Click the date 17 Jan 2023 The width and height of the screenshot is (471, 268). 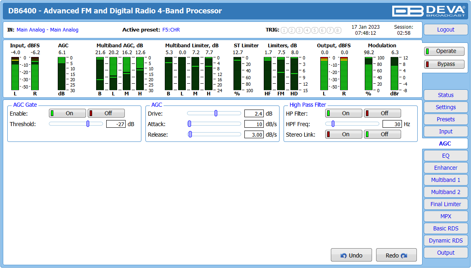pos(366,27)
